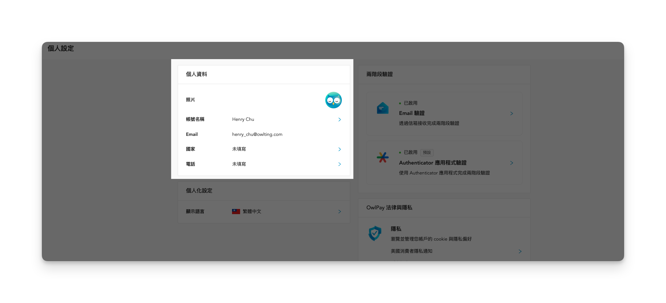The width and height of the screenshot is (666, 303).
Task: Click the OwlPay 法律與隱私 header
Action: coord(389,208)
